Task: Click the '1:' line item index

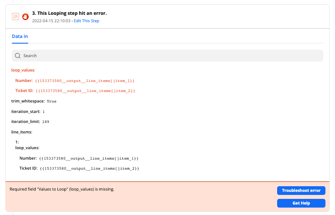Action: coord(17,142)
